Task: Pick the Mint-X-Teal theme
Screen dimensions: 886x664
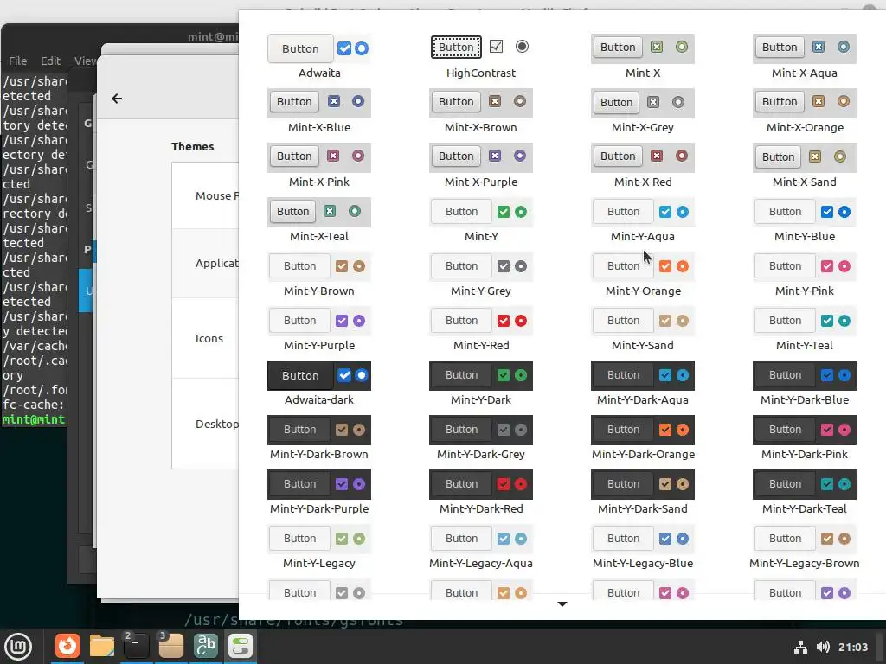Action: [x=319, y=220]
